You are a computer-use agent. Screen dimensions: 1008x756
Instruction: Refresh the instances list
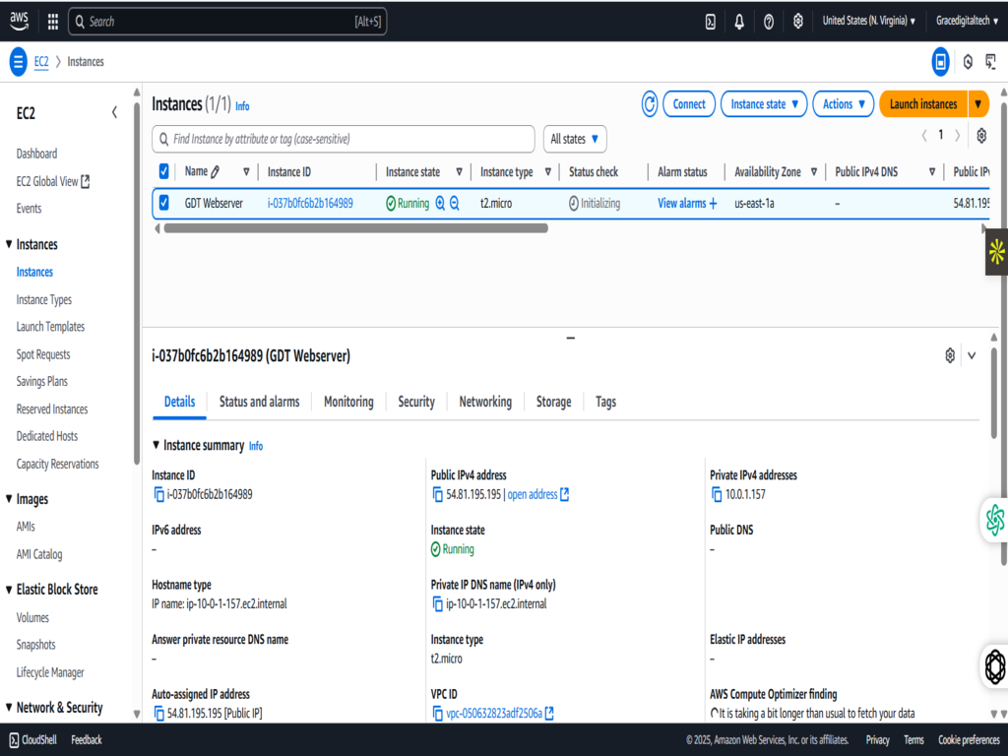coord(650,104)
